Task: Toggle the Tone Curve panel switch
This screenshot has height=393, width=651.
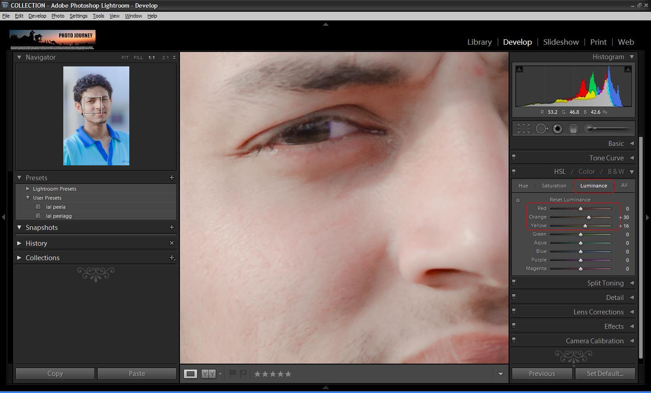Action: (514, 157)
